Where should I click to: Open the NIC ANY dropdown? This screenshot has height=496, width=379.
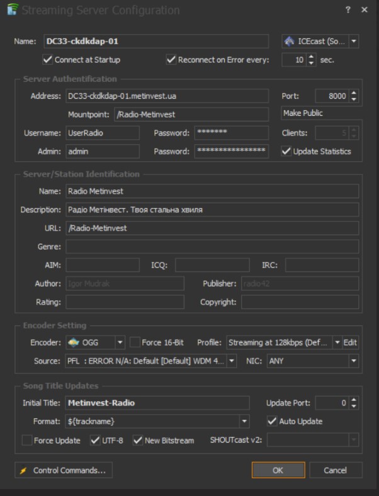(354, 361)
